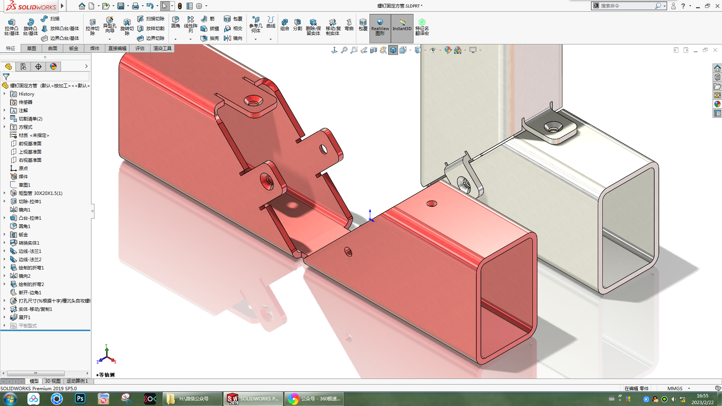Choose the 放样凸台/基体 loft feature
This screenshot has width=722, height=406.
coord(60,28)
